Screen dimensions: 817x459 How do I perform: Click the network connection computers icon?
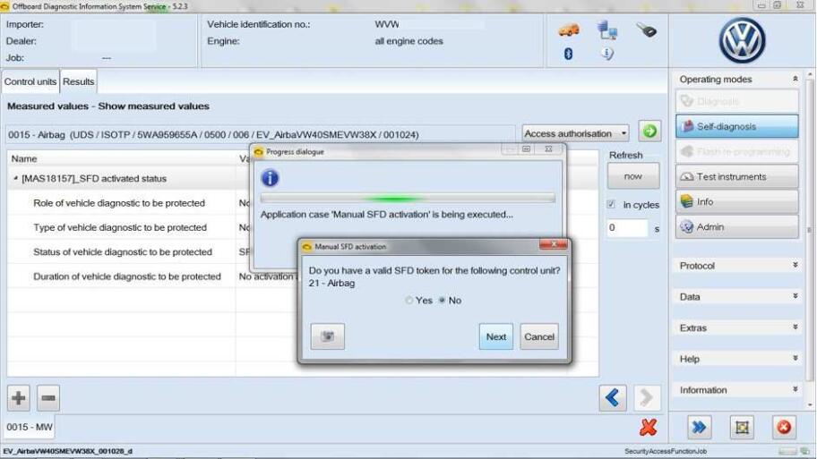607,30
